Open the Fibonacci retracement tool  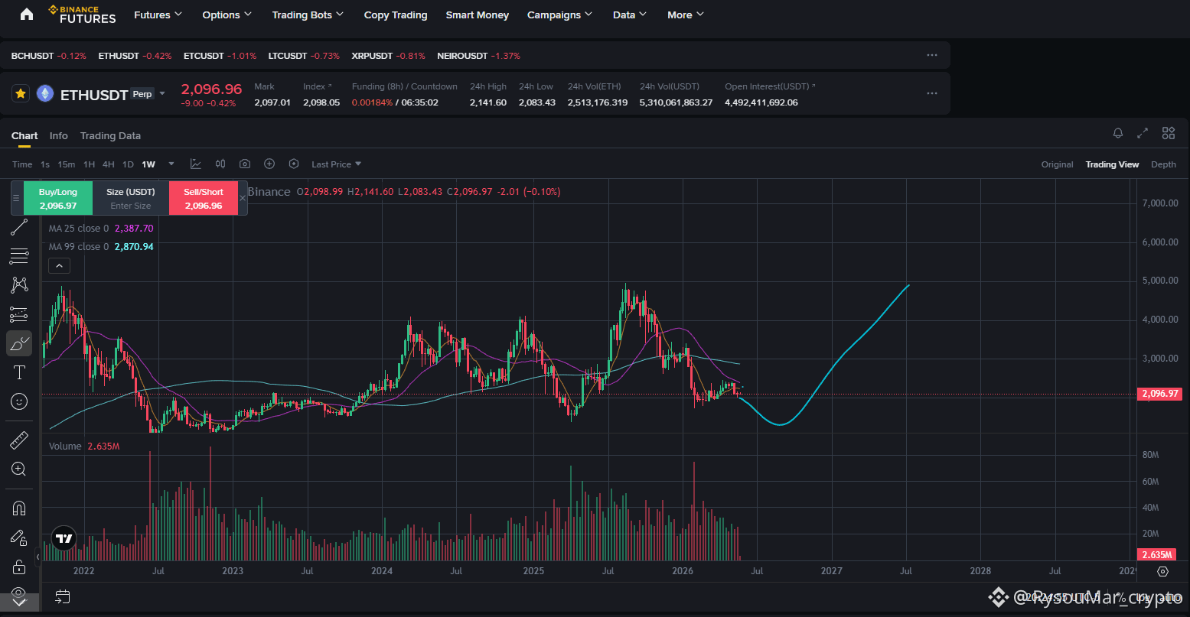click(x=19, y=256)
